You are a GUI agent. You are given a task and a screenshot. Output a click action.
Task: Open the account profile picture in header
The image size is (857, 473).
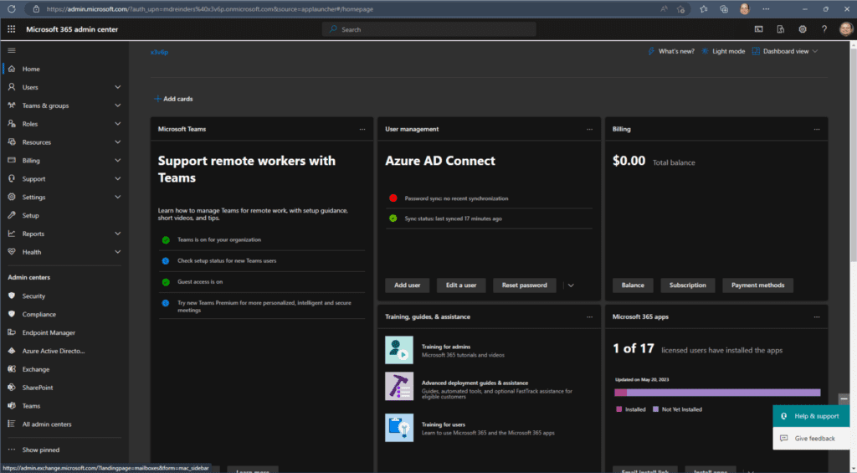(x=846, y=29)
